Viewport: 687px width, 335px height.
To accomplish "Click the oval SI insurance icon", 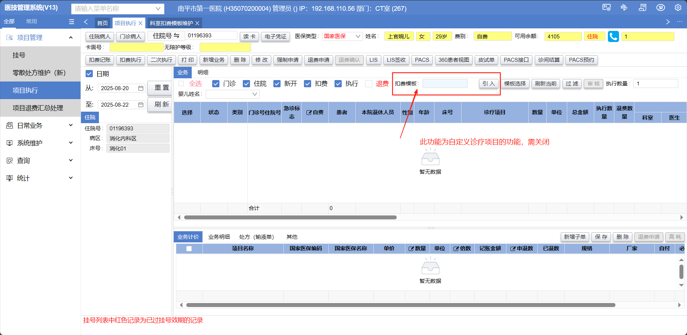I will point(660,8).
